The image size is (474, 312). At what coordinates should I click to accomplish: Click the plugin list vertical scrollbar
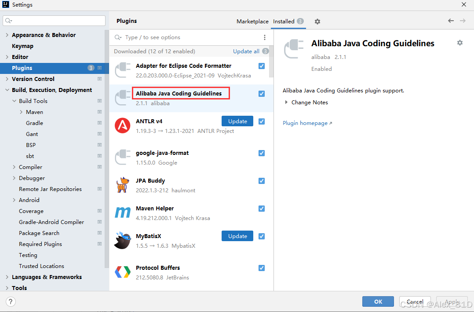click(x=271, y=62)
